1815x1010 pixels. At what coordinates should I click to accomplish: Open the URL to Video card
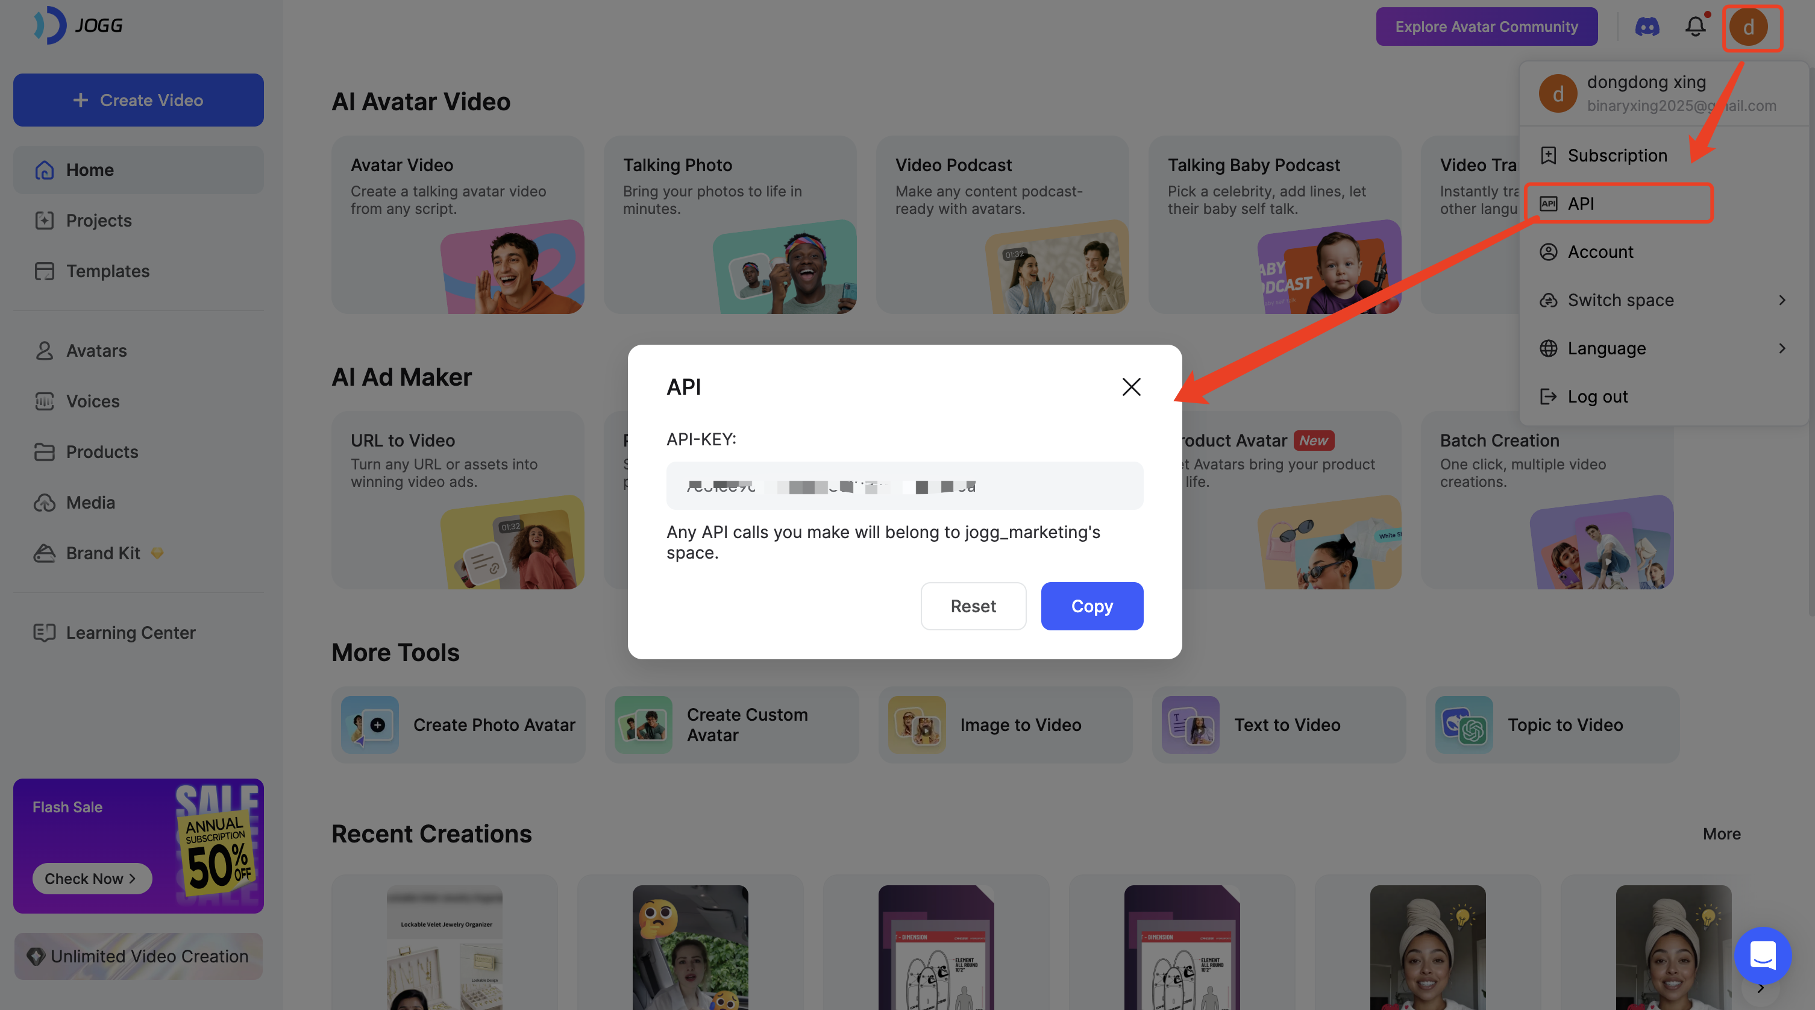click(x=457, y=500)
